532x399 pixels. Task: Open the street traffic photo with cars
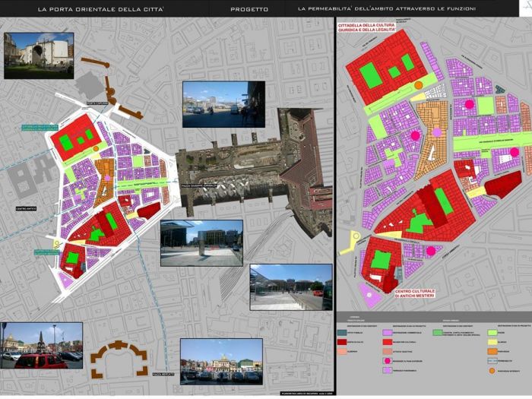[x=223, y=104]
